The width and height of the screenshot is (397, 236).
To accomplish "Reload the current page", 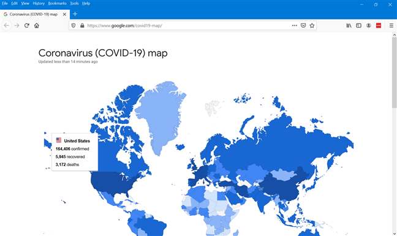I will coord(26,26).
